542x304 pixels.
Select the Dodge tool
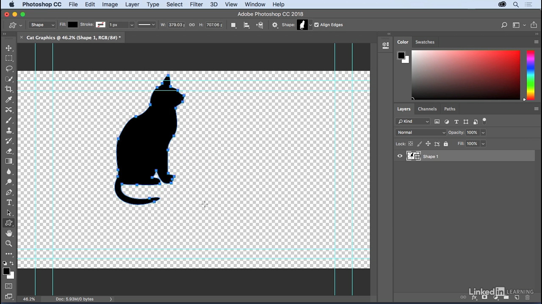(9, 182)
